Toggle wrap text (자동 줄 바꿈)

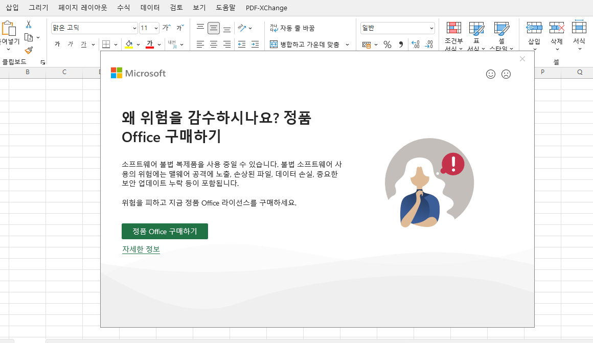coord(292,28)
